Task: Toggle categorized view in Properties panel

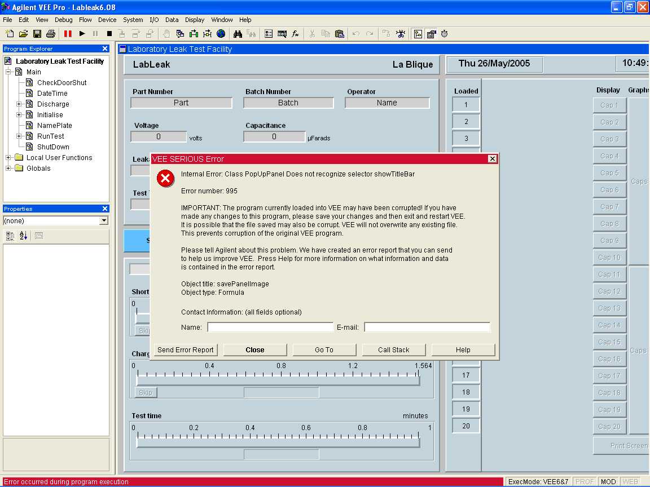Action: (x=10, y=236)
